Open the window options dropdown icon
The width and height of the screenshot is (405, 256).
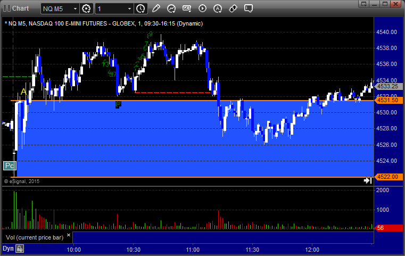click(x=363, y=4)
